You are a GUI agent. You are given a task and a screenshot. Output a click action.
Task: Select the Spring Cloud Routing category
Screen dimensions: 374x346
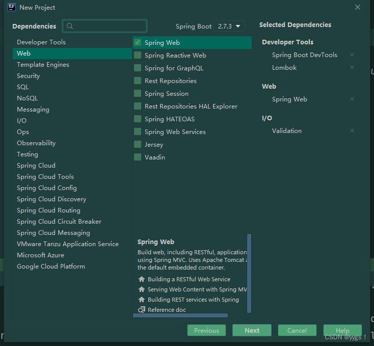click(72, 210)
